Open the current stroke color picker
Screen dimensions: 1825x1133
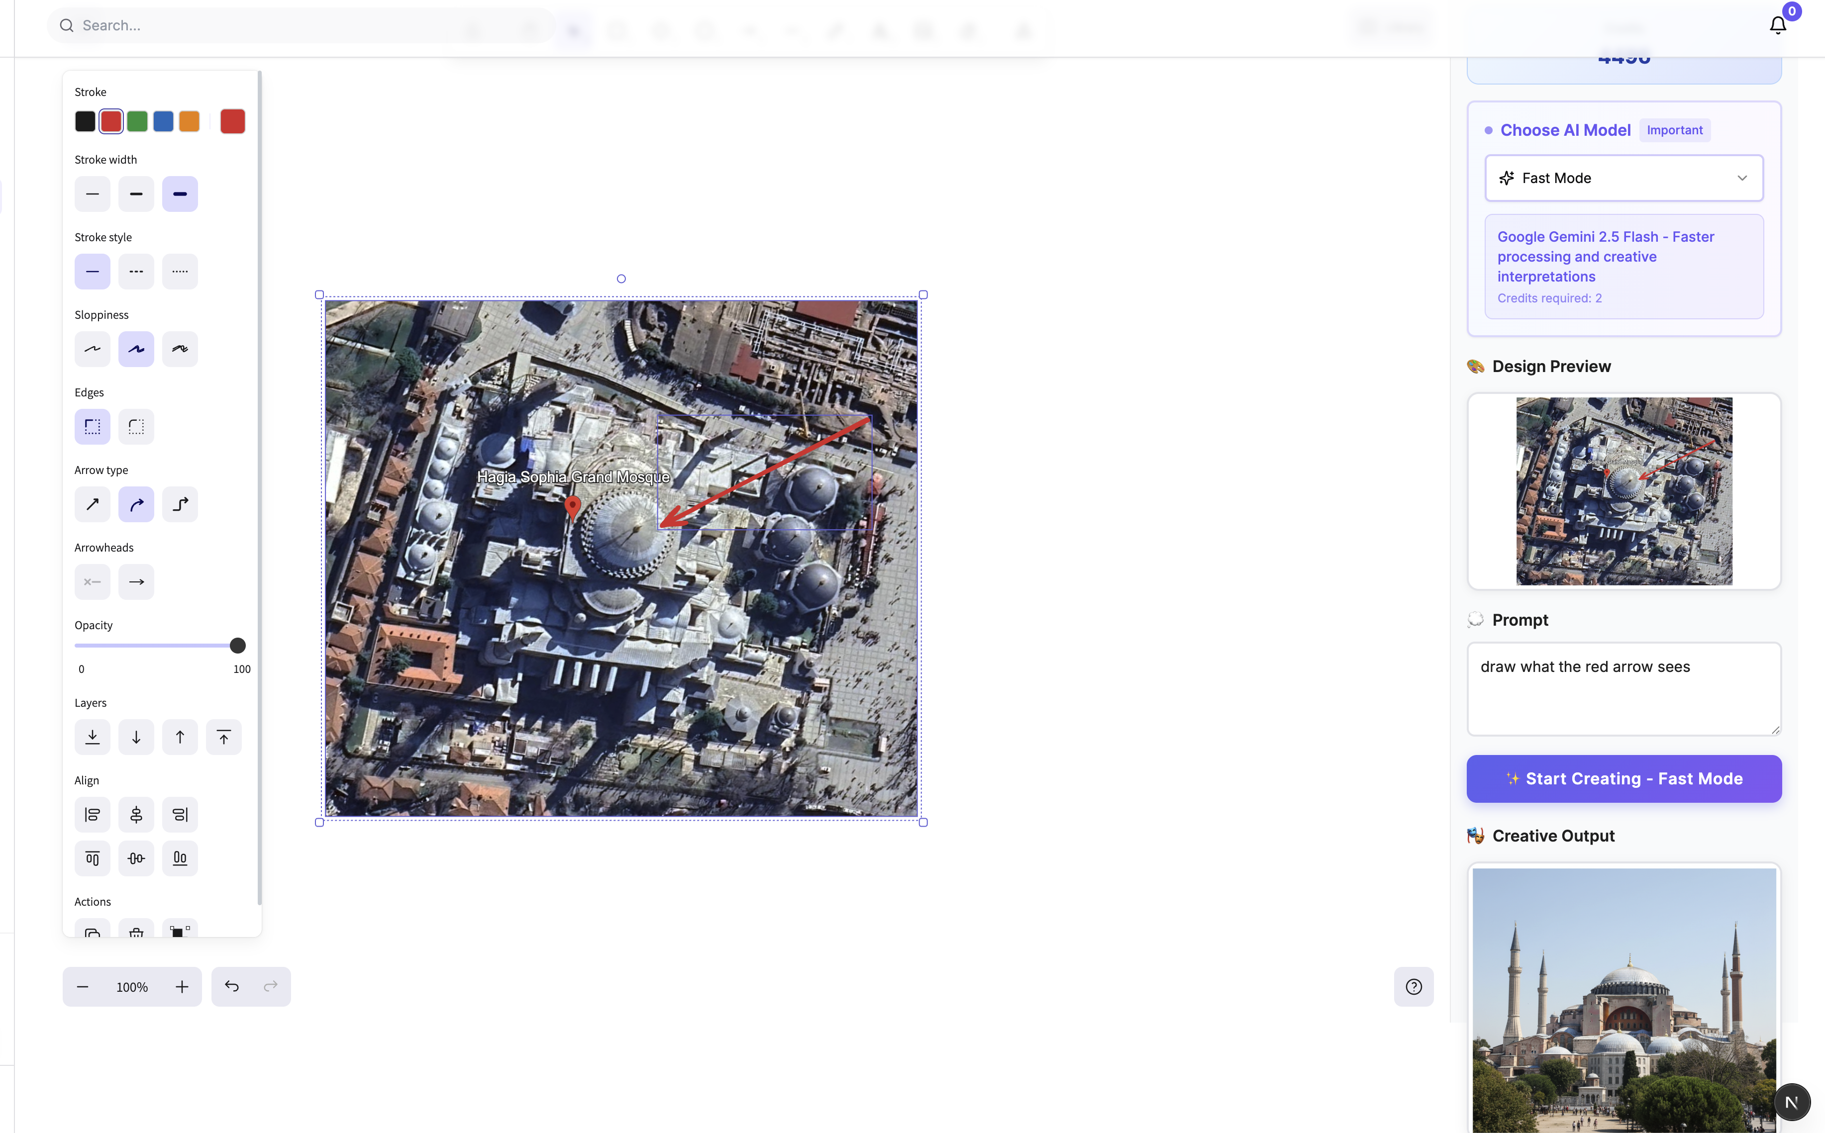click(232, 121)
